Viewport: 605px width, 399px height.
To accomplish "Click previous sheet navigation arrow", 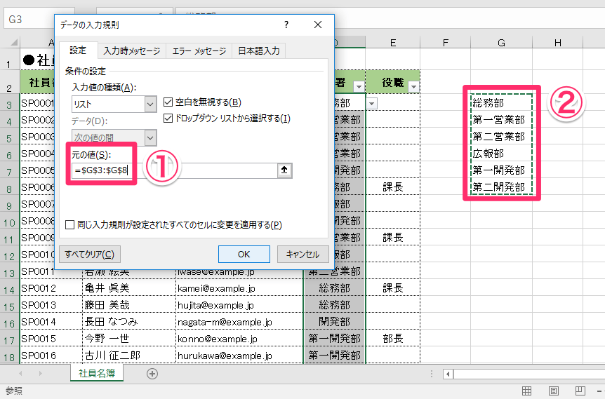I will coord(20,374).
